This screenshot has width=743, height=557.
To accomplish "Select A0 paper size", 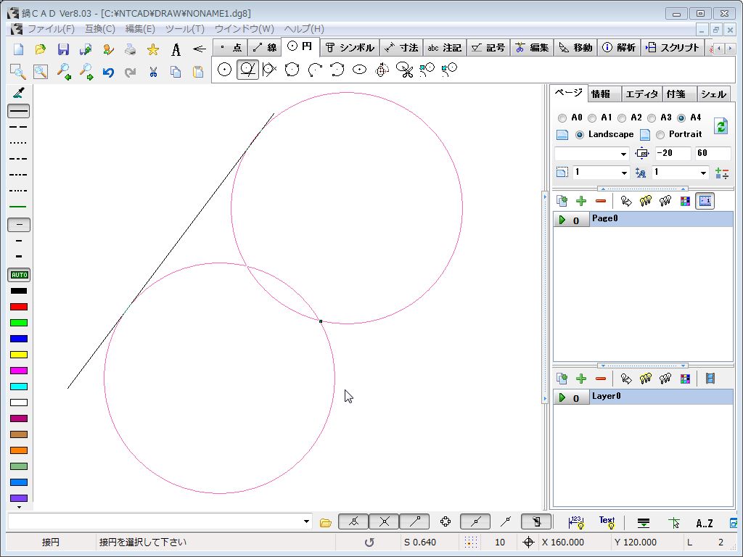I will click(x=562, y=118).
